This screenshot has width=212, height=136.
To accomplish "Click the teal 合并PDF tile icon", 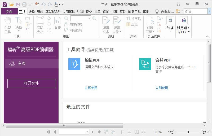I will 145,64.
